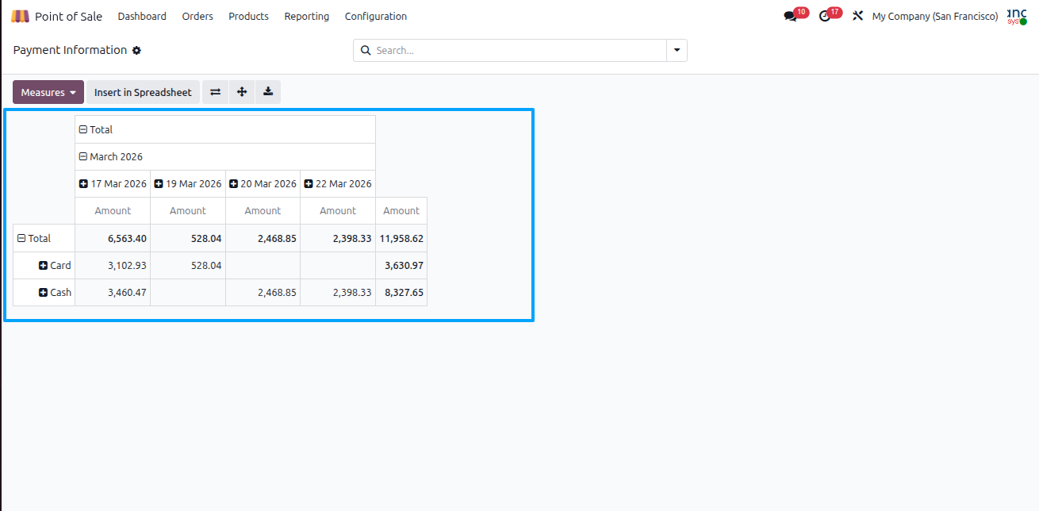Open the chat messages icon
1039x511 pixels.
tap(790, 16)
